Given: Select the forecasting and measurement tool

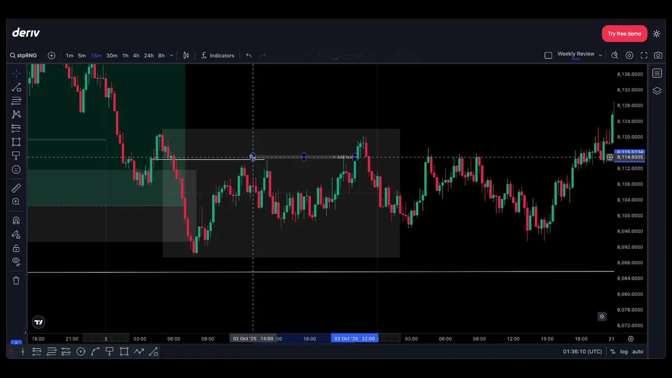Looking at the screenshot, I should pos(16,128).
